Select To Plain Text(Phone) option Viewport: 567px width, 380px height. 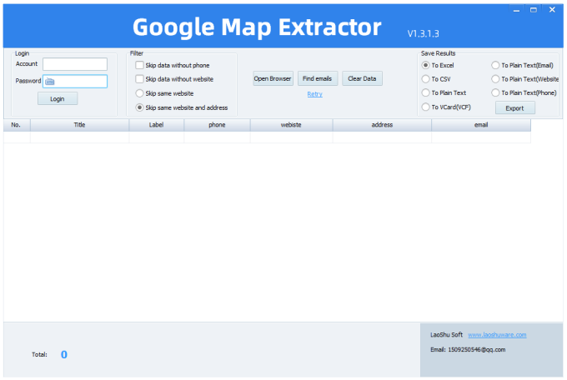pyautogui.click(x=496, y=93)
